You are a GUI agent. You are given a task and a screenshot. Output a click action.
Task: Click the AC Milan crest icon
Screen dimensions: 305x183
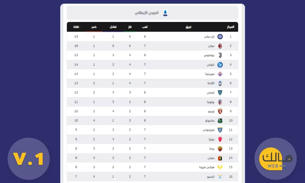220,46
